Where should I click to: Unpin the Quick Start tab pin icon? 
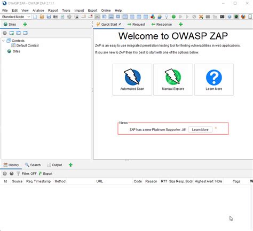pos(120,24)
